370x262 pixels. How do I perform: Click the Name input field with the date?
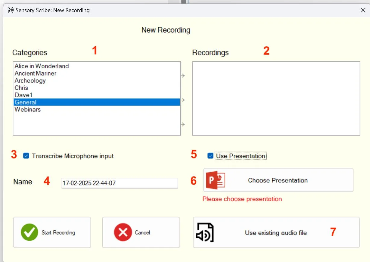tap(119, 183)
